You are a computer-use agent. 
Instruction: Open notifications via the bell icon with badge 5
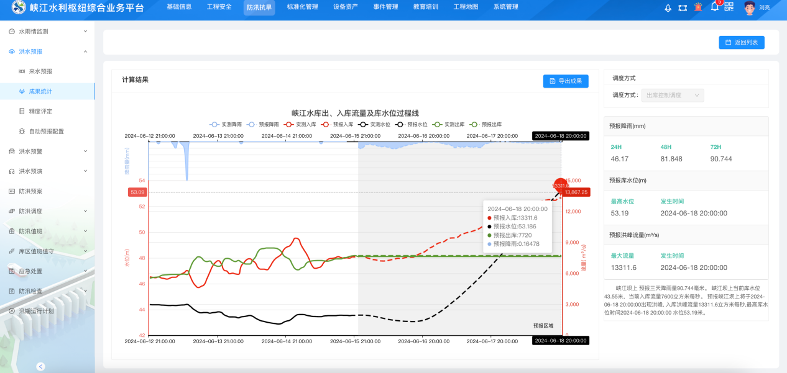tap(714, 8)
